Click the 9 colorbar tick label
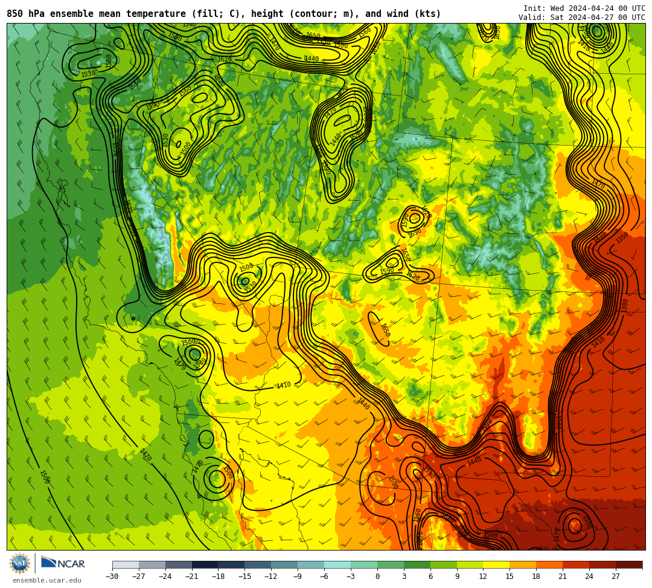 pyautogui.click(x=457, y=577)
